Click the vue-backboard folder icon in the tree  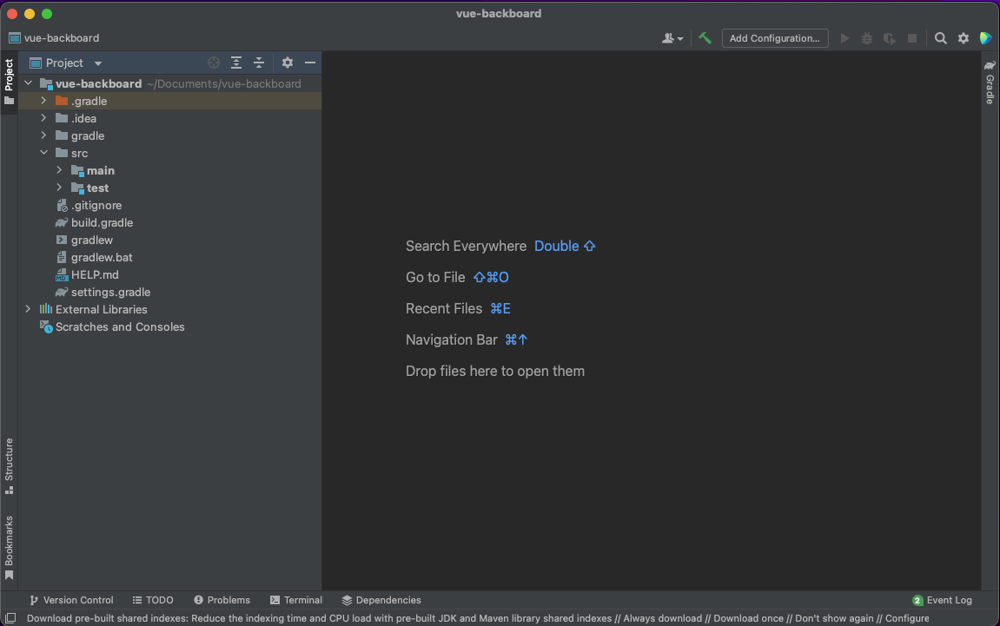pyautogui.click(x=46, y=83)
